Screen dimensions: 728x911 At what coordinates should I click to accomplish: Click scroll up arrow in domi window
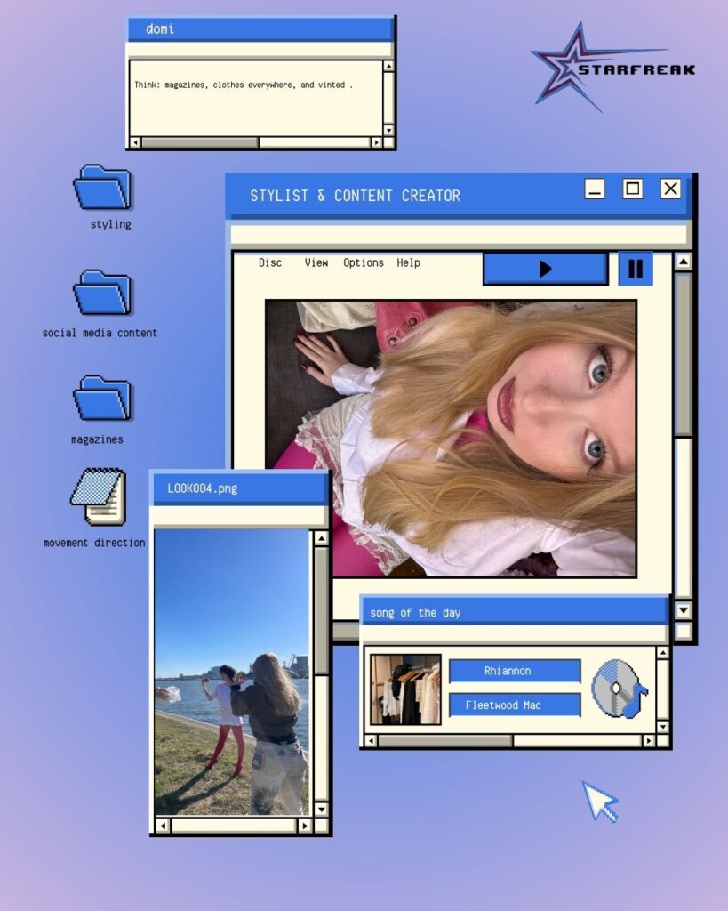pyautogui.click(x=388, y=67)
